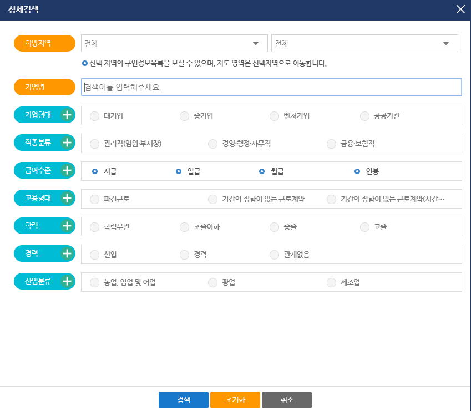The height and width of the screenshot is (411, 471).
Task: Click the orange 희망지역 label badge
Action: (x=44, y=43)
